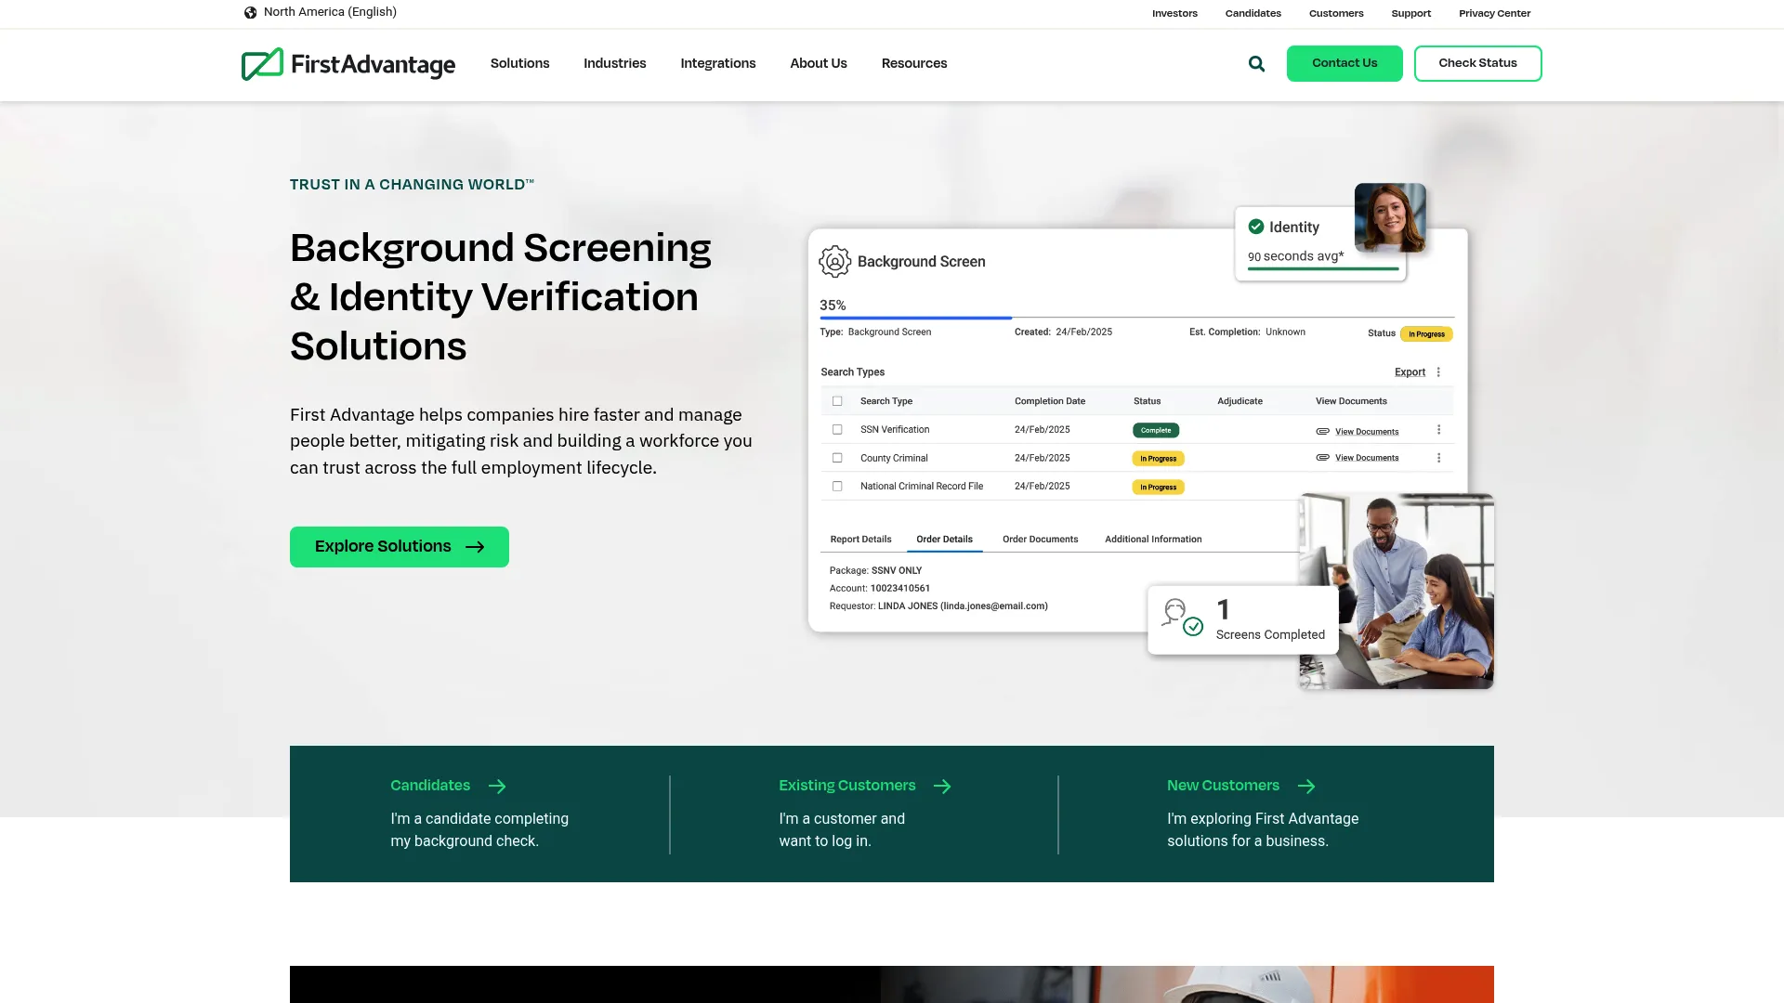Open the Additional Information tab

point(1152,540)
